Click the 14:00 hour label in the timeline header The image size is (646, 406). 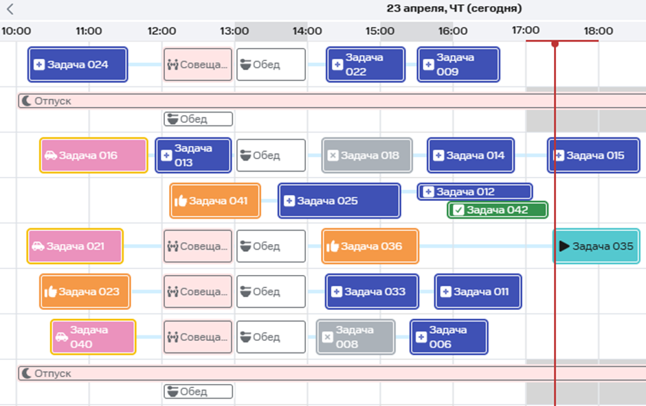(x=307, y=31)
